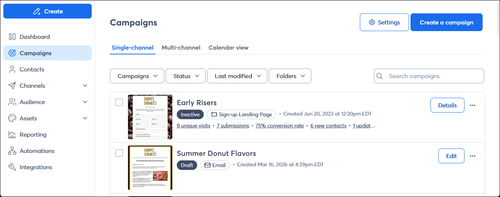Focus the Search campaigns field

(x=429, y=76)
